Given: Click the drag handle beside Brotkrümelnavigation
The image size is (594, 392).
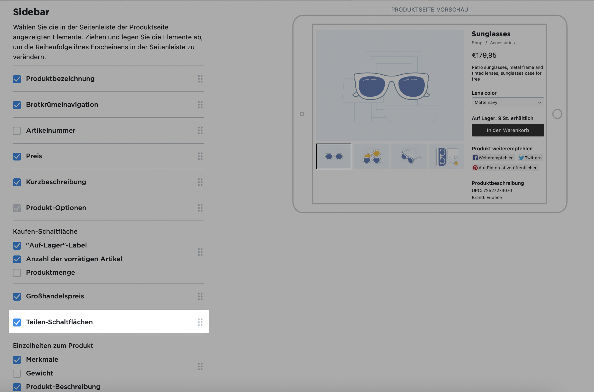Looking at the screenshot, I should (x=200, y=105).
